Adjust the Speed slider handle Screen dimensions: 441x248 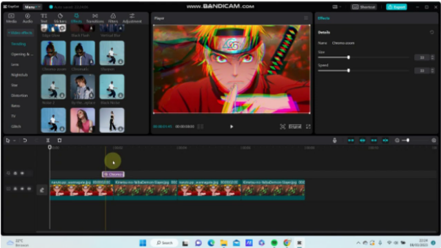(x=349, y=70)
